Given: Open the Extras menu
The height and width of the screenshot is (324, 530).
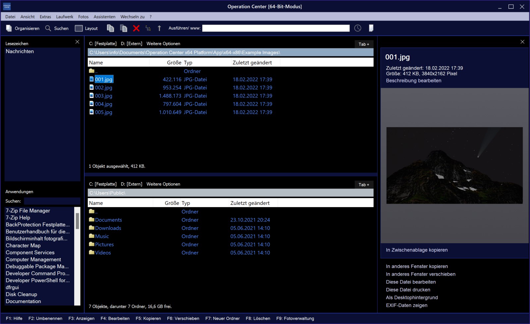Looking at the screenshot, I should coord(45,17).
